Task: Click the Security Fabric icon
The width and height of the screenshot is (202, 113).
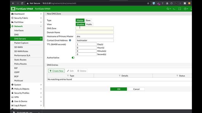Action: click(x=12, y=18)
